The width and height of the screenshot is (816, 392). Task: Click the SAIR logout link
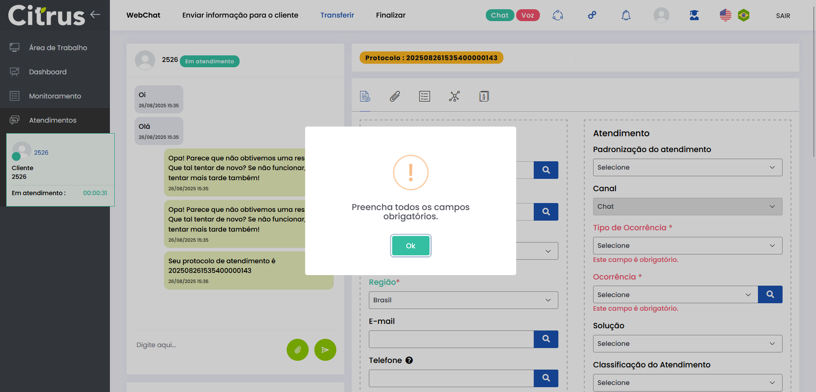tap(783, 16)
